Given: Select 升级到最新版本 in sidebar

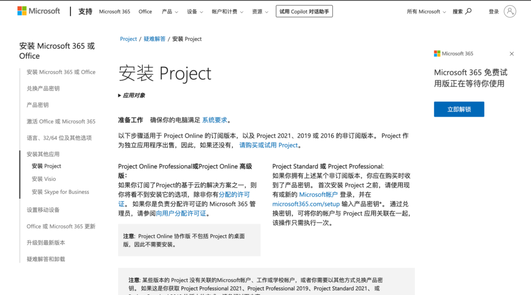Looking at the screenshot, I should pyautogui.click(x=46, y=243).
